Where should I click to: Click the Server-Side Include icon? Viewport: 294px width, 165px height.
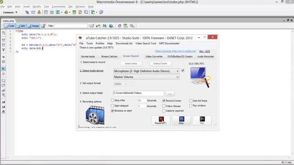pyautogui.click(x=80, y=12)
